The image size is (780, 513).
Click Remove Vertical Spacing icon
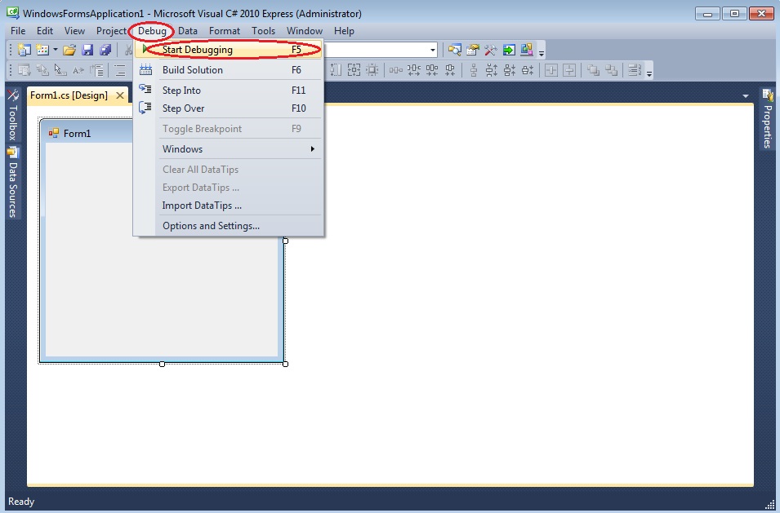click(528, 70)
